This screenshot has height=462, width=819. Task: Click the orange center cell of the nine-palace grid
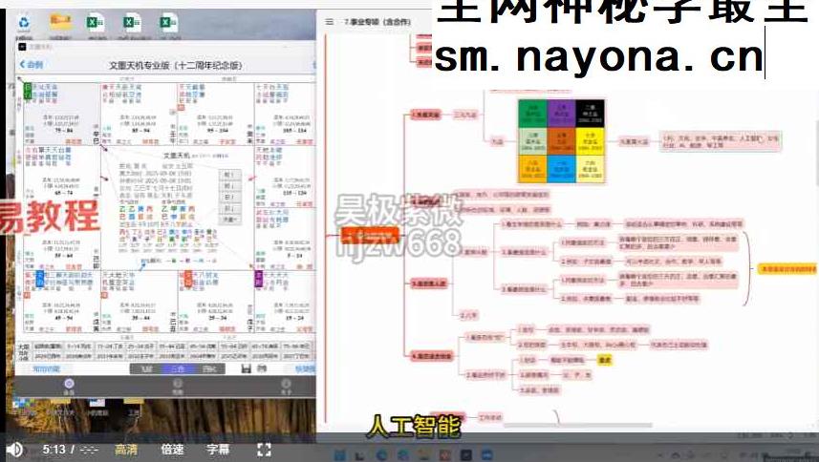point(561,140)
